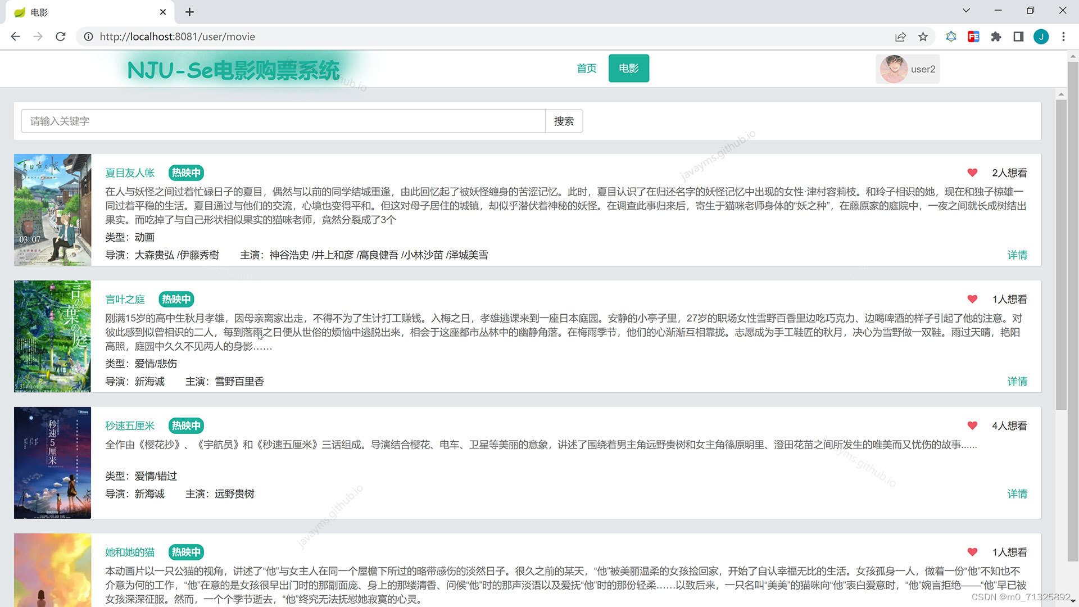Click the red FE extension icon
This screenshot has height=607, width=1079.
coord(973,37)
